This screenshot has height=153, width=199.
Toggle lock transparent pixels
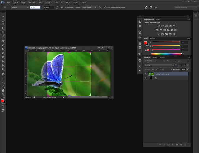tap(153, 69)
